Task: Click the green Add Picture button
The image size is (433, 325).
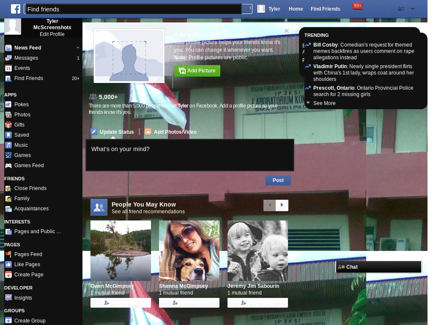Action: tap(197, 71)
